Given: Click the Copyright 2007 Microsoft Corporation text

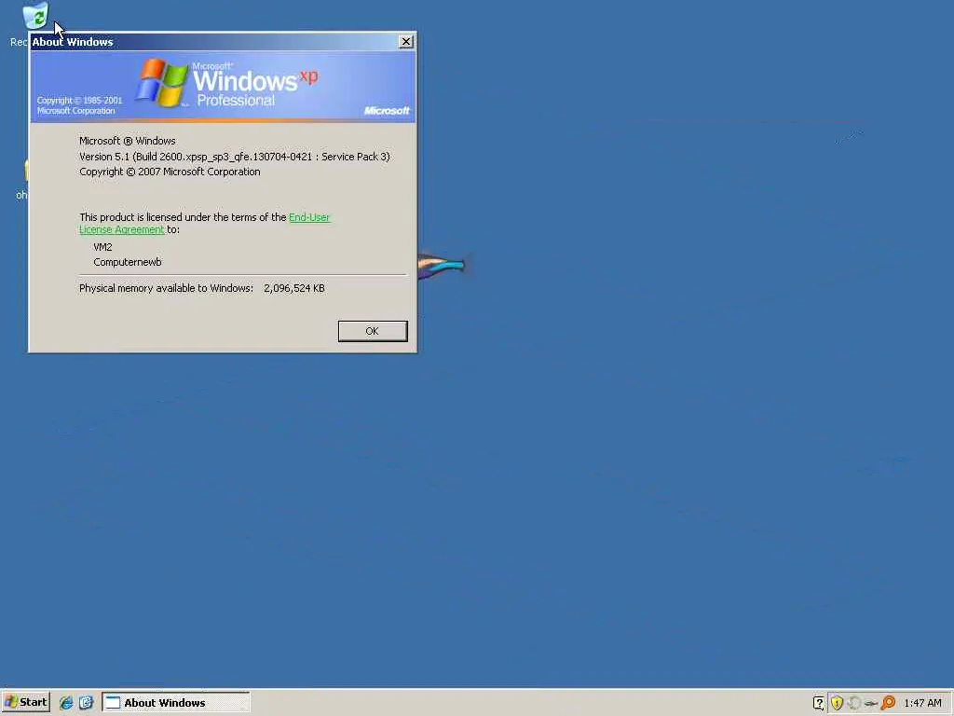Looking at the screenshot, I should point(170,172).
